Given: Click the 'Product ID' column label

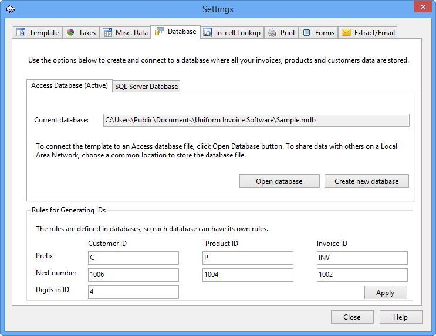Looking at the screenshot, I should [x=222, y=244].
